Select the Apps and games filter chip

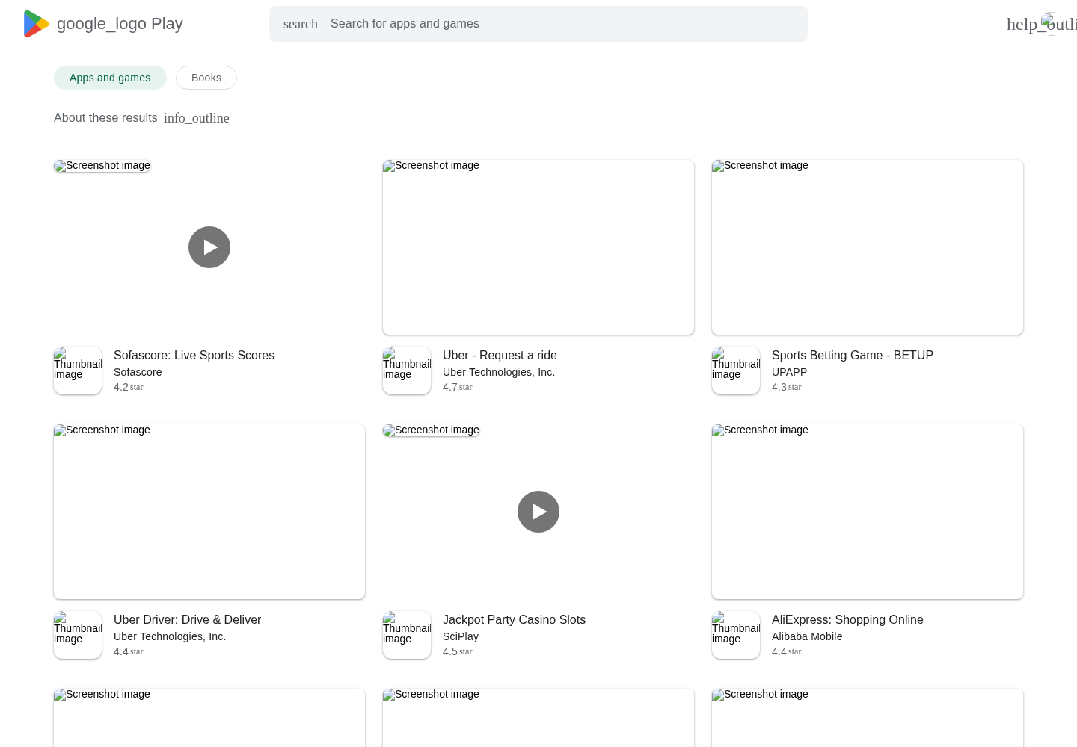(x=110, y=78)
